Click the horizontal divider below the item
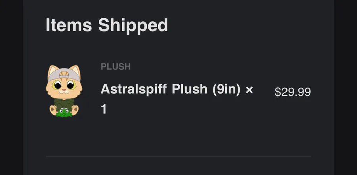 (178, 156)
